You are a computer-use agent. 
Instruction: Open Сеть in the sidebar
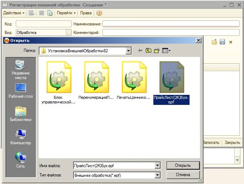tap(20, 160)
